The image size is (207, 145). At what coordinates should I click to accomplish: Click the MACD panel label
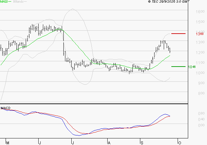click(x=6, y=108)
